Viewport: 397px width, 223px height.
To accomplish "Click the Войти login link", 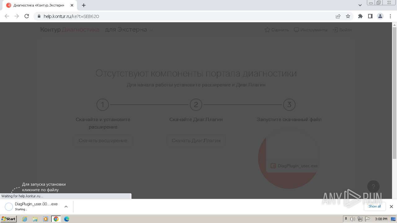I will (342, 30).
